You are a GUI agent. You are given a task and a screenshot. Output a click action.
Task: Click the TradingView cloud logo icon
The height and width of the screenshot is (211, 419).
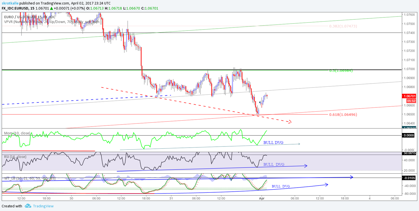point(28,206)
